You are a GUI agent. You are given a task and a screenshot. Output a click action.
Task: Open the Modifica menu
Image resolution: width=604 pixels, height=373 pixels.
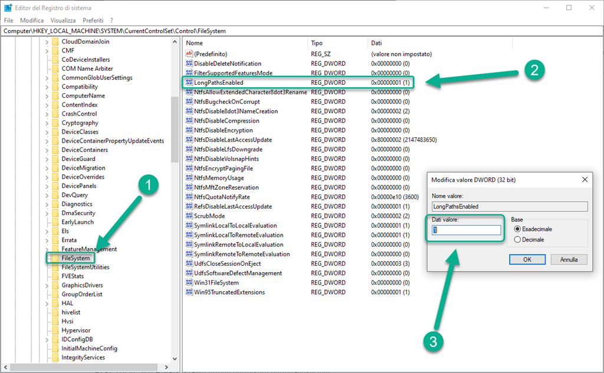pos(32,20)
